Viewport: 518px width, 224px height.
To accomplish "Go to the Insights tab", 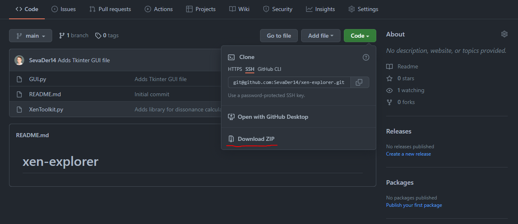I will 320,9.
